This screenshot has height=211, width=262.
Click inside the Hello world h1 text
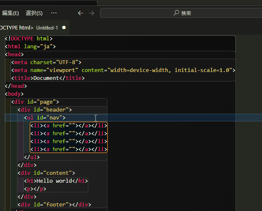tap(54, 181)
